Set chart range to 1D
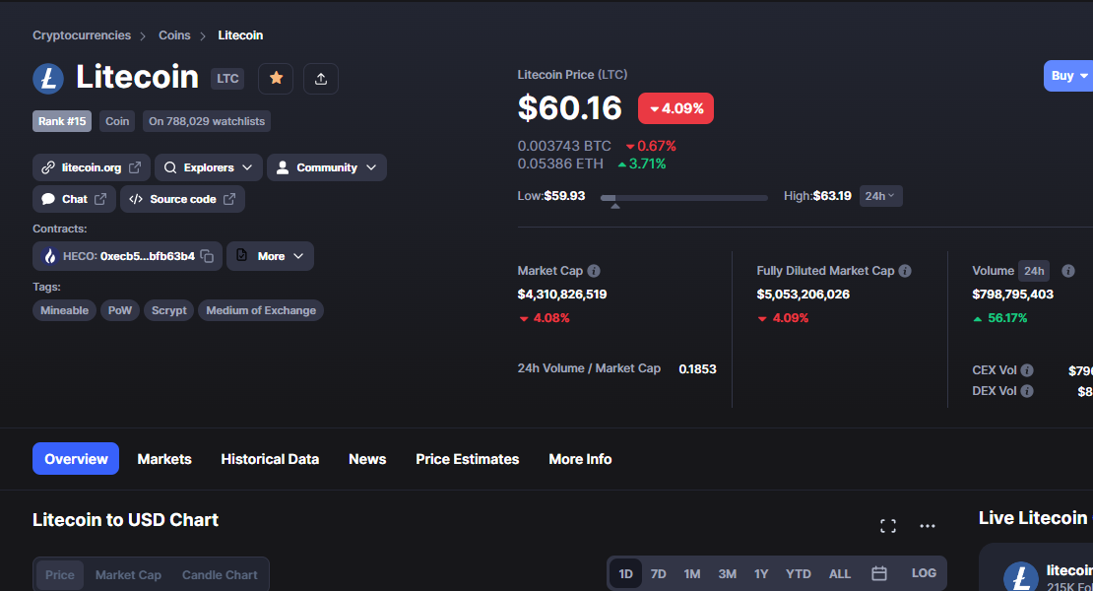 pyautogui.click(x=626, y=573)
